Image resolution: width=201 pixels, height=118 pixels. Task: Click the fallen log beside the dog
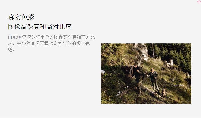[x=150, y=91]
